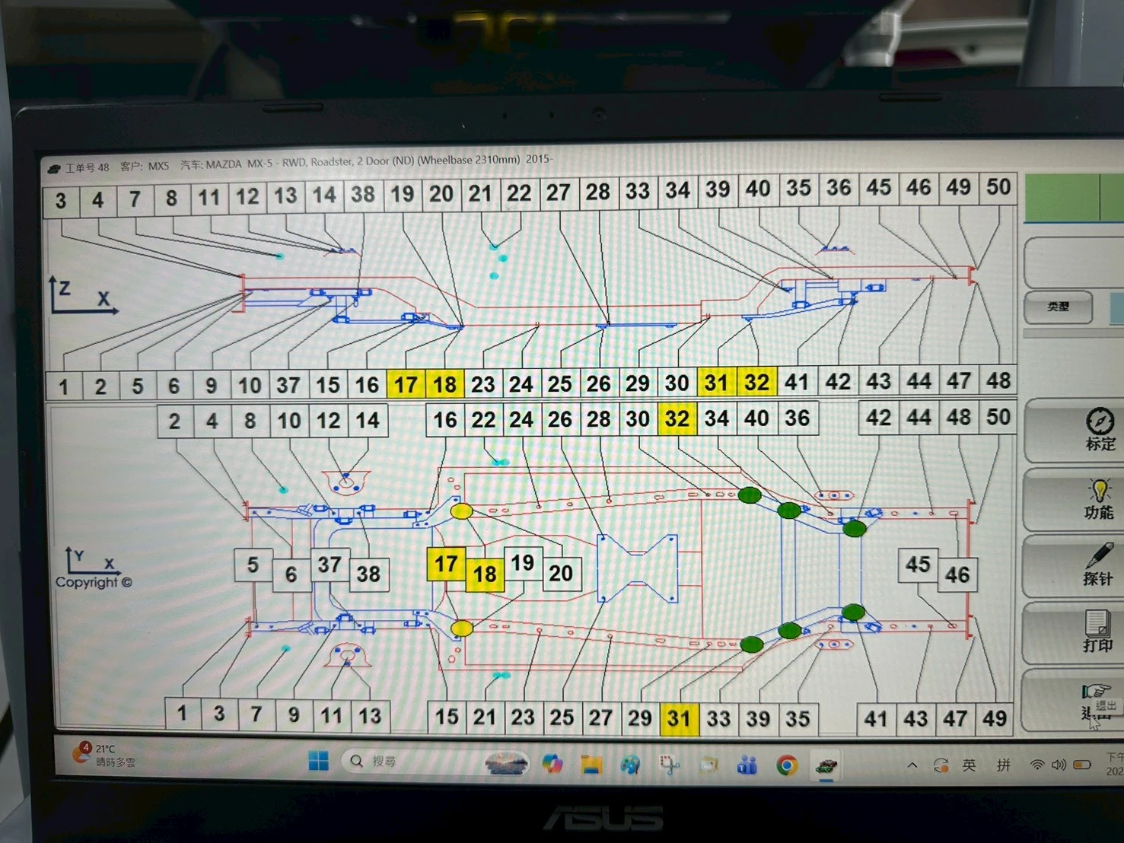
Task: Select point 50 in the Z-X side view
Action: 998,188
